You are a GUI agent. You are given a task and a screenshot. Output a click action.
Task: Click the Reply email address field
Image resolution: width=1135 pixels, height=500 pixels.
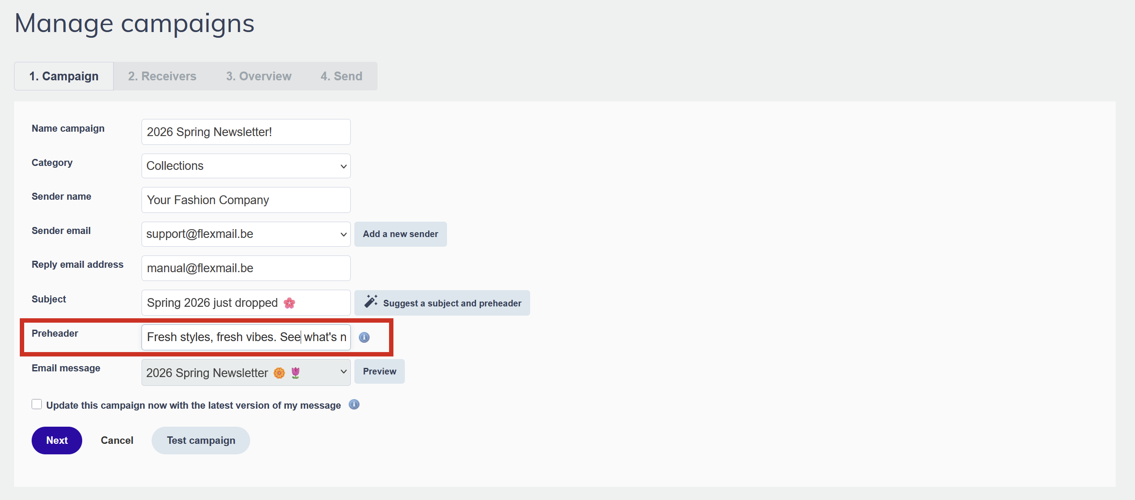pyautogui.click(x=245, y=268)
